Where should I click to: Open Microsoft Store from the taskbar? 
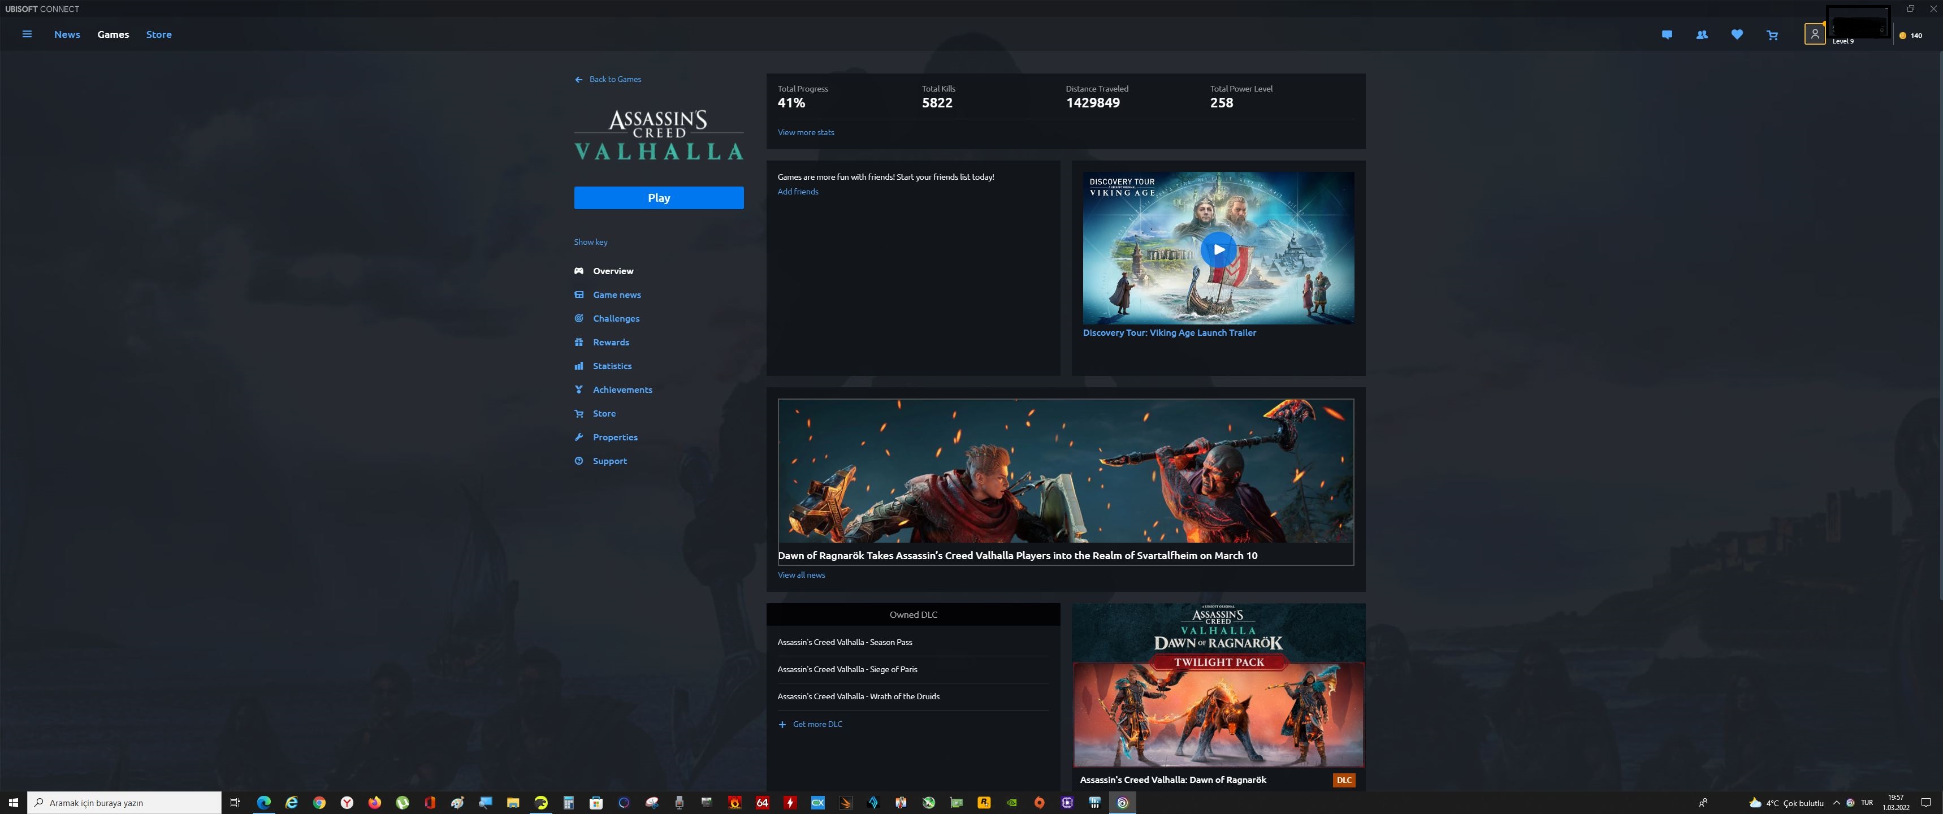pyautogui.click(x=596, y=803)
